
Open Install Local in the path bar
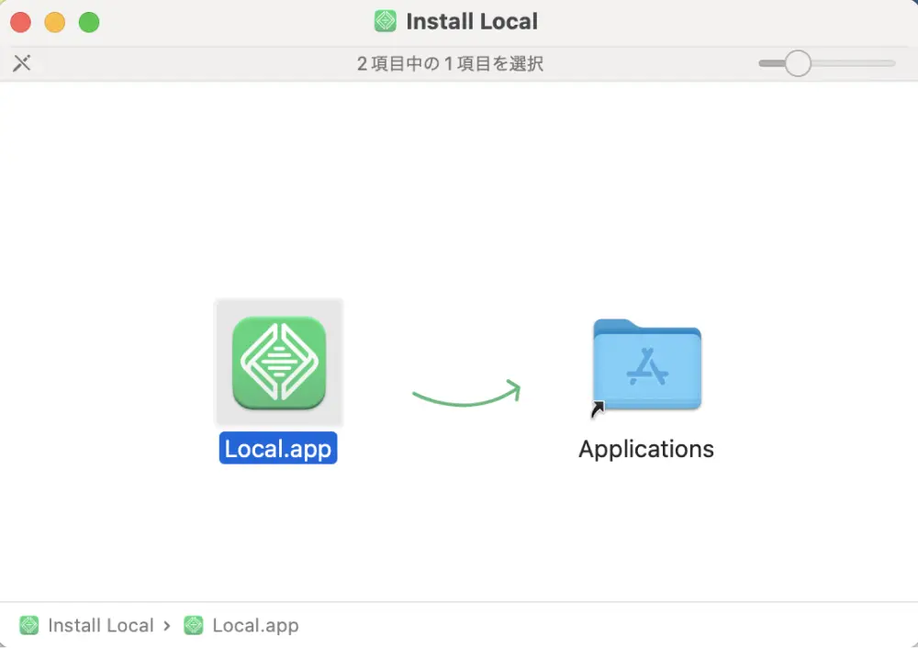(x=100, y=625)
